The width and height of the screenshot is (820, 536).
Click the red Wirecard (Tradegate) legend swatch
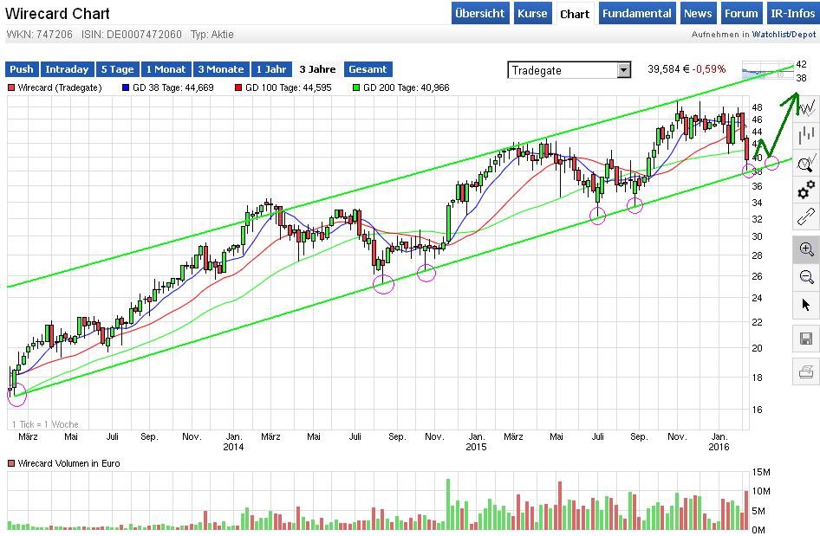point(11,87)
